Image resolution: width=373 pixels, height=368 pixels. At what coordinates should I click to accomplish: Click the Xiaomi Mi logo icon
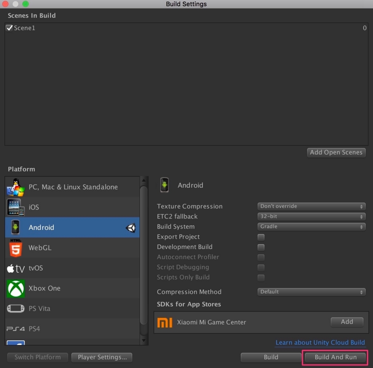(165, 322)
